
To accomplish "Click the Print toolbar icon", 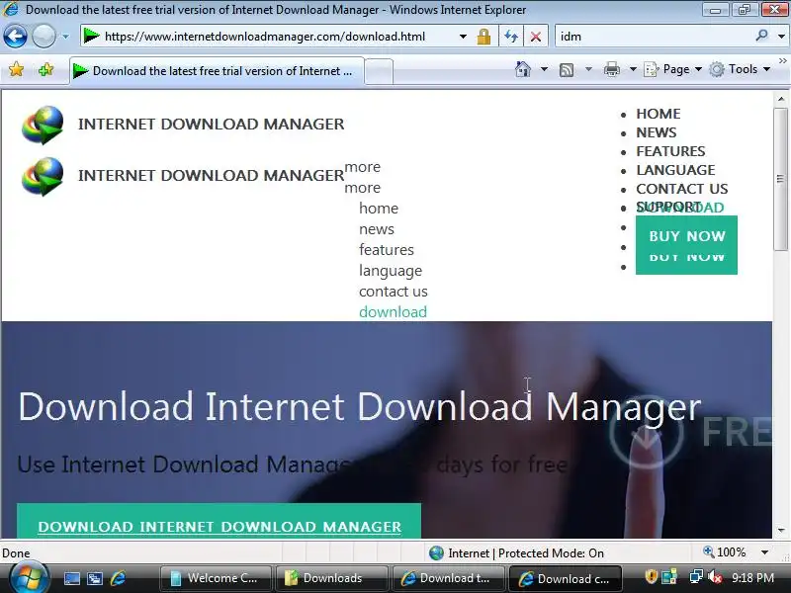I will (x=611, y=69).
